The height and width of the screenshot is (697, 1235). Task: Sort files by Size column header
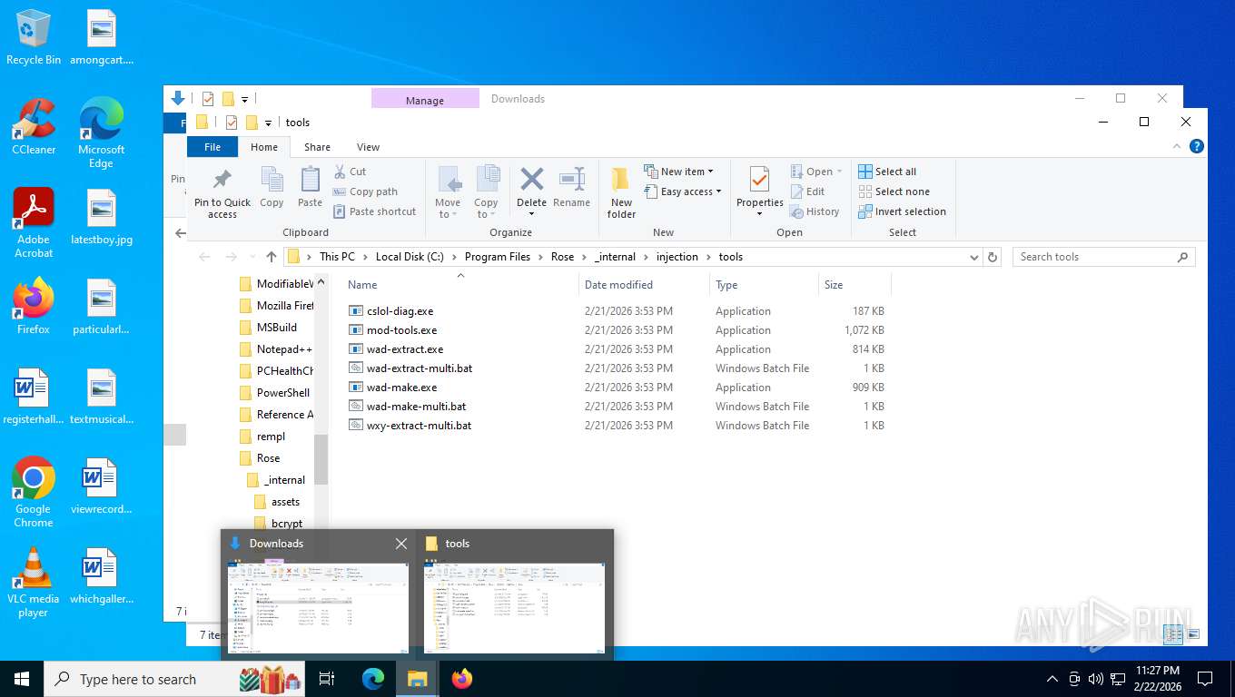[855, 285]
